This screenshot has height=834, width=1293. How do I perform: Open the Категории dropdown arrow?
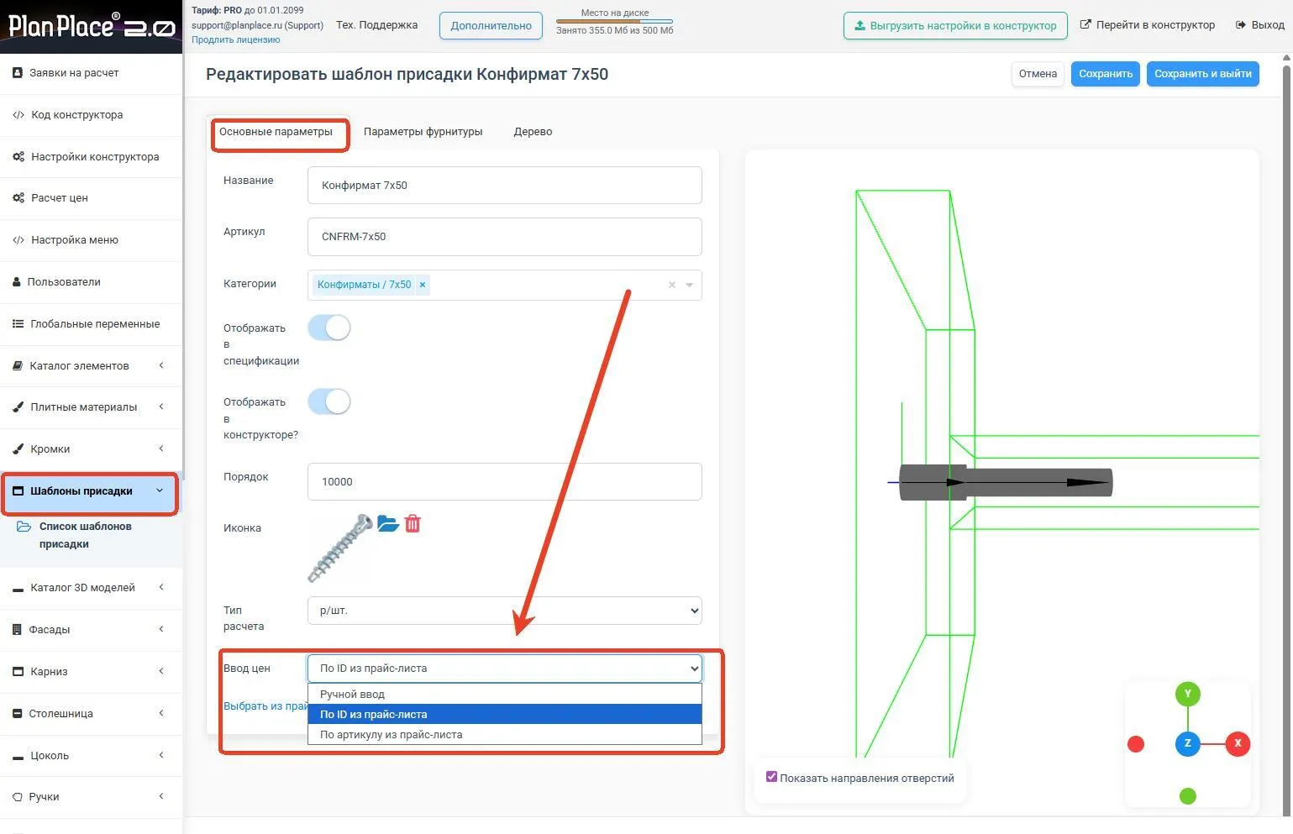tap(689, 285)
